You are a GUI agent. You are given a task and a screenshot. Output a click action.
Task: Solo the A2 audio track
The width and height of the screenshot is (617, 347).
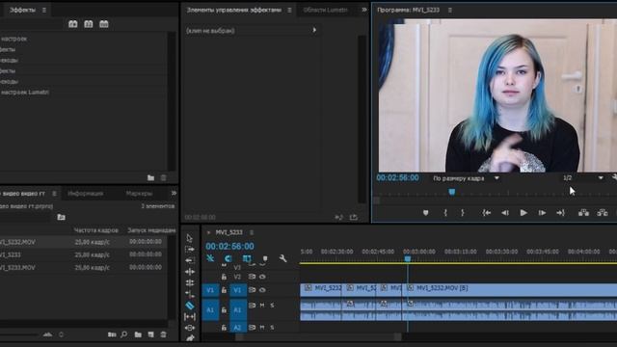tap(272, 328)
